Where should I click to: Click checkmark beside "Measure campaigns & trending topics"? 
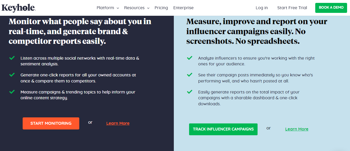tap(12, 92)
